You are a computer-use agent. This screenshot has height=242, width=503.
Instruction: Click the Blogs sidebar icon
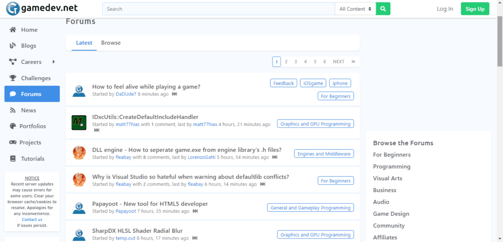tap(13, 46)
